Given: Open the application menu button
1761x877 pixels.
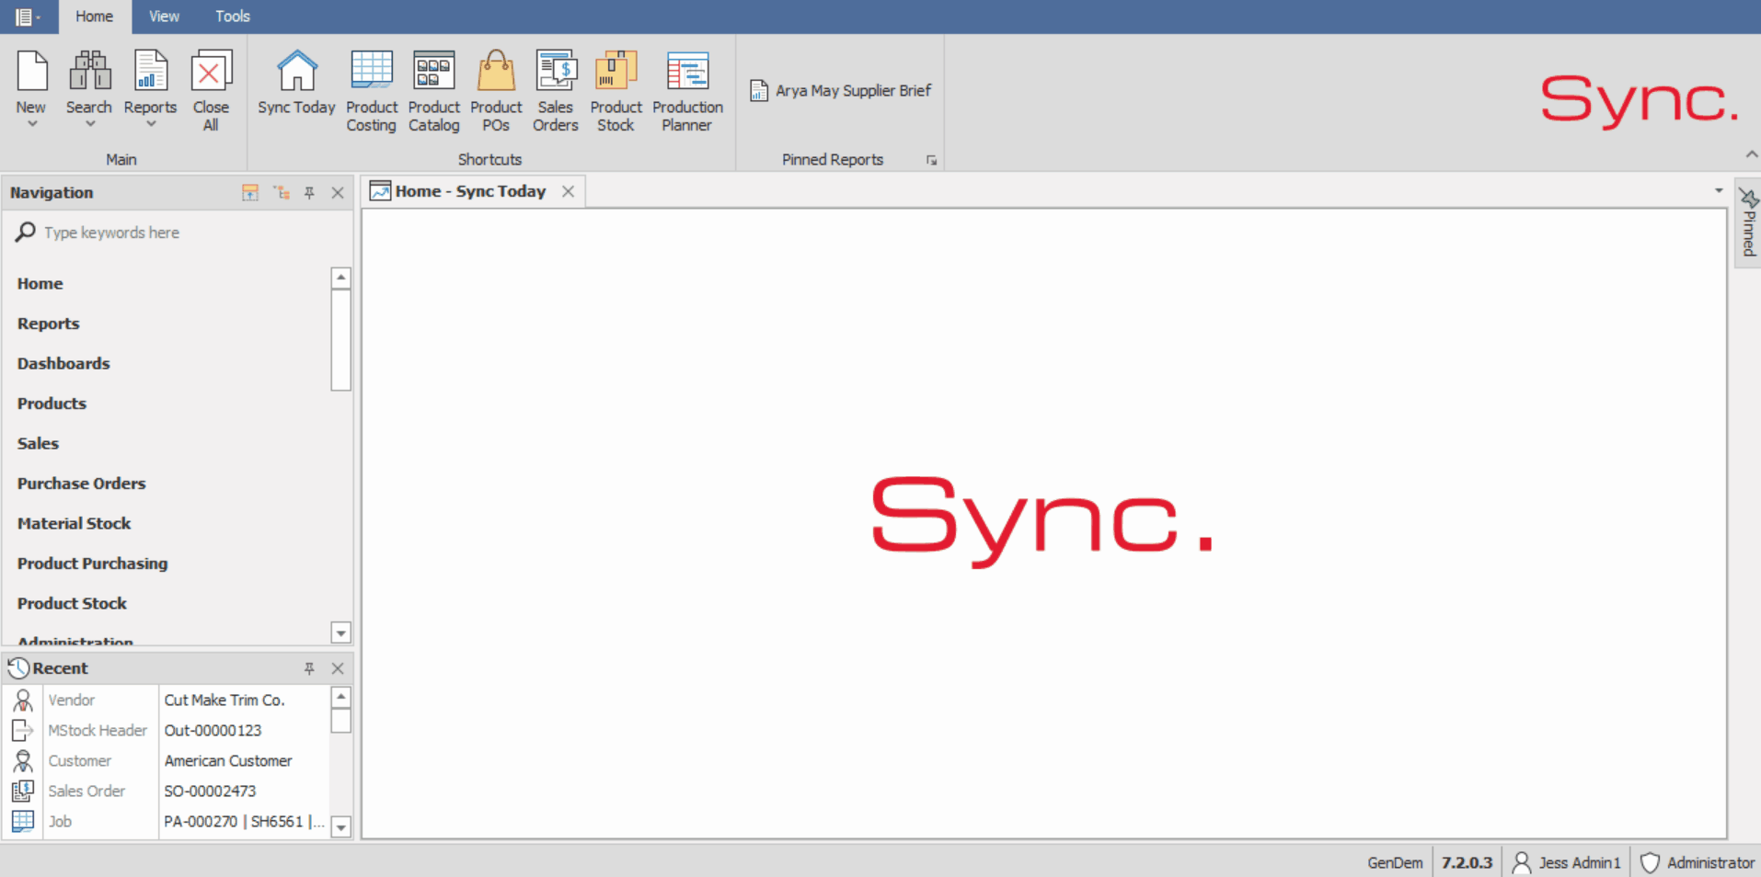Looking at the screenshot, I should pyautogui.click(x=28, y=17).
